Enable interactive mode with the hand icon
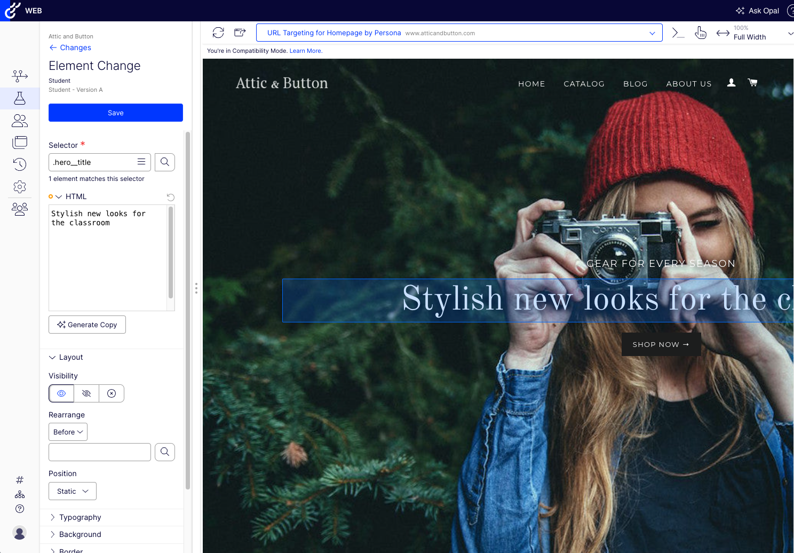Image resolution: width=794 pixels, height=553 pixels. 701,33
